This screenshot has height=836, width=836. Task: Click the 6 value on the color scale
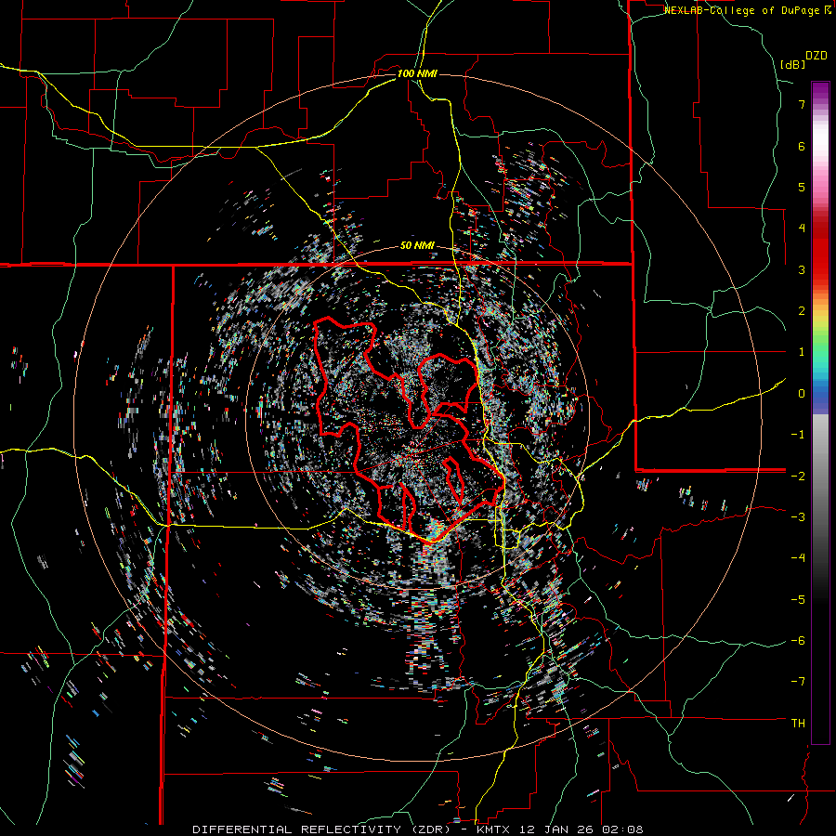802,146
